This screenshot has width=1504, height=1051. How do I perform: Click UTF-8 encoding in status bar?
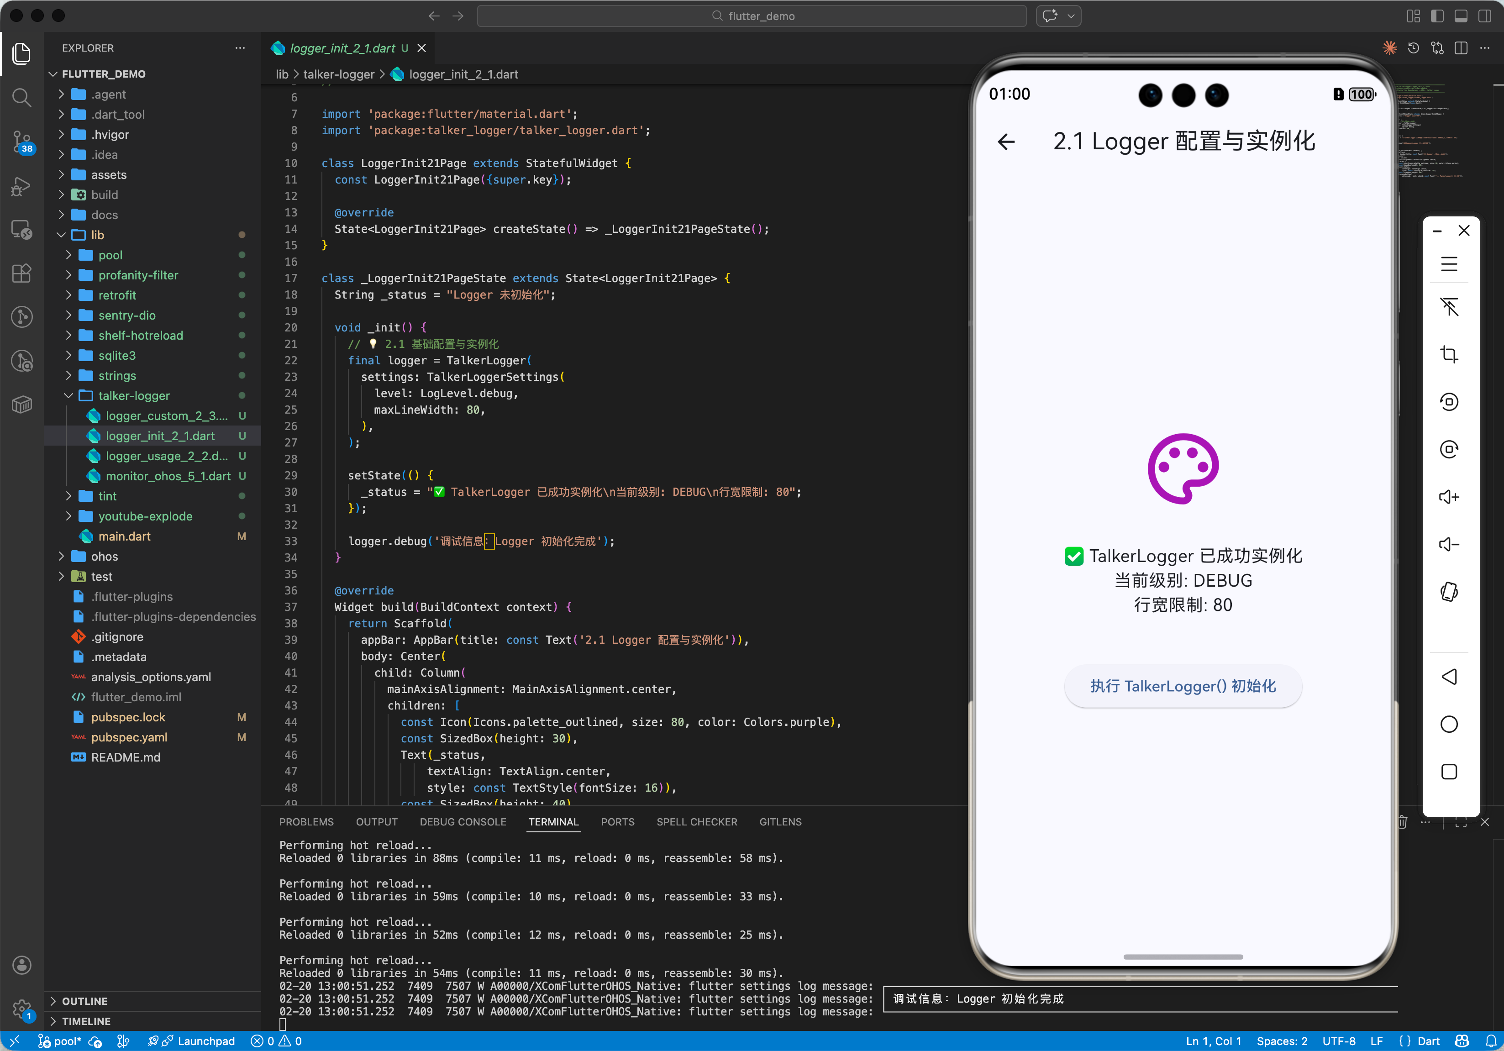(1339, 1041)
